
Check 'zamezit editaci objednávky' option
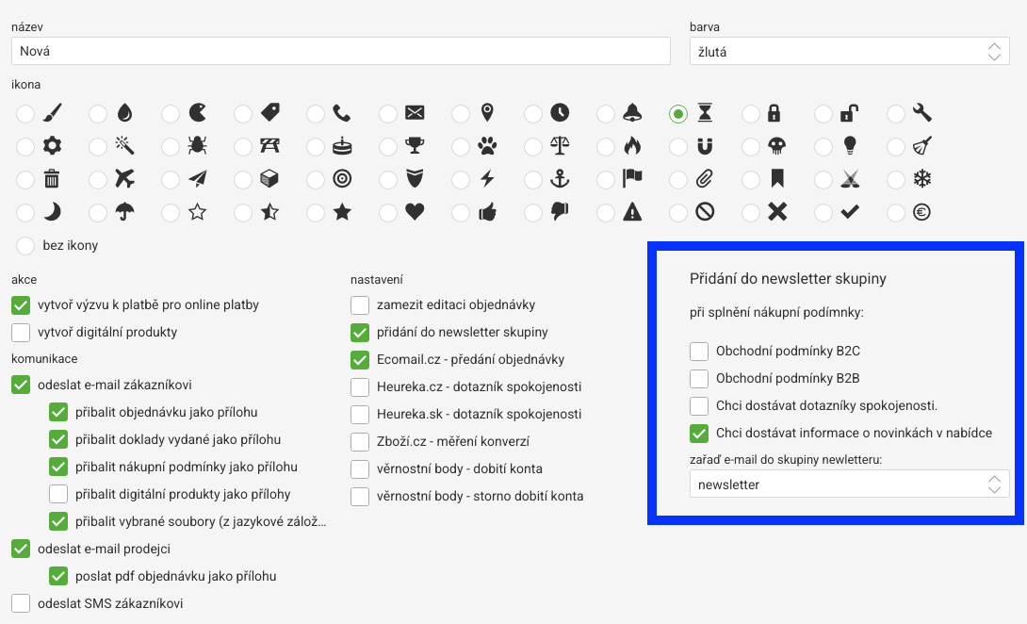pos(360,305)
